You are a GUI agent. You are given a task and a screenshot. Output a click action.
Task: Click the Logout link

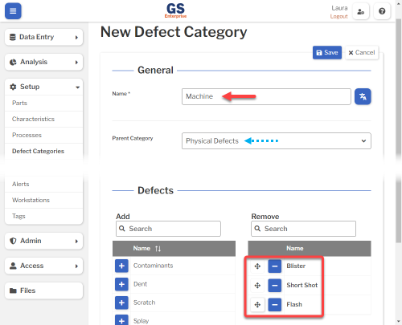pos(338,16)
